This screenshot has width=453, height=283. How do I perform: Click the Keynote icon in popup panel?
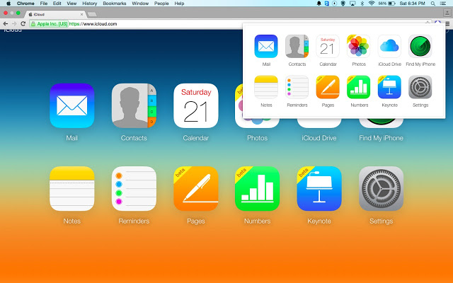point(389,87)
